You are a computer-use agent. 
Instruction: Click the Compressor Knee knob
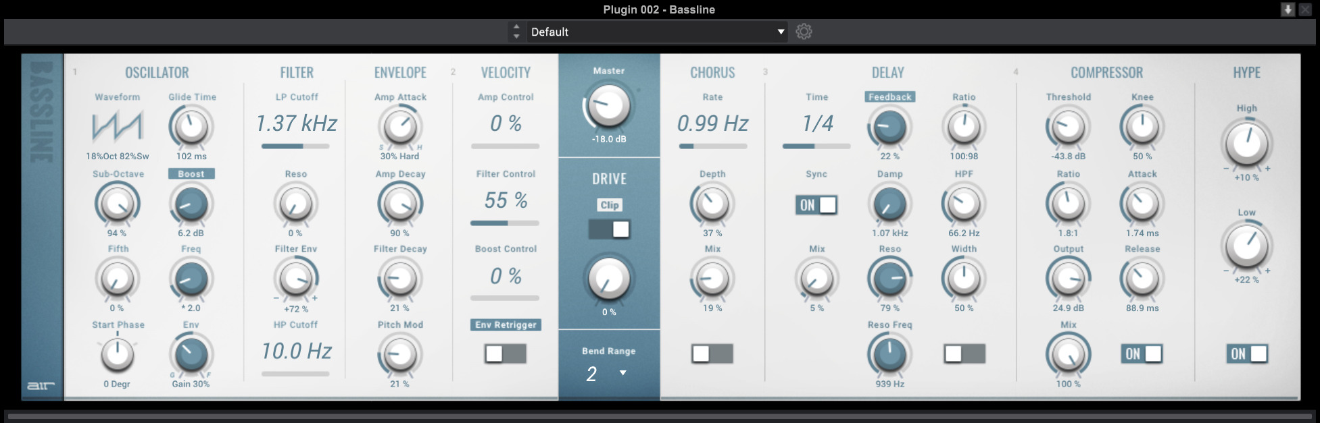(1142, 126)
